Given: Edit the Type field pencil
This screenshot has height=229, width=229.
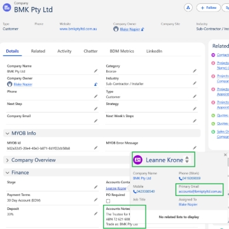Looking at the screenshot, I should (x=195, y=97).
